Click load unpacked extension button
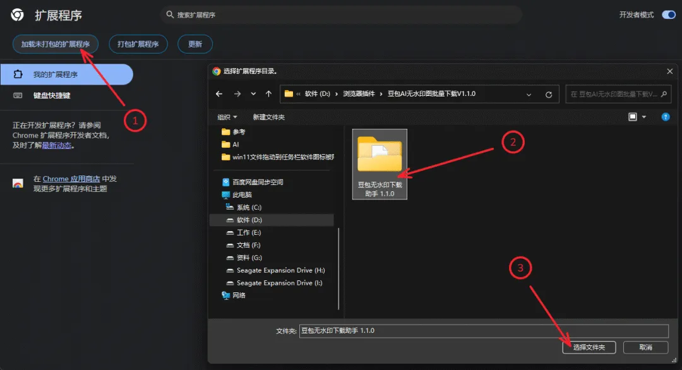This screenshot has height=370, width=682. pos(55,44)
